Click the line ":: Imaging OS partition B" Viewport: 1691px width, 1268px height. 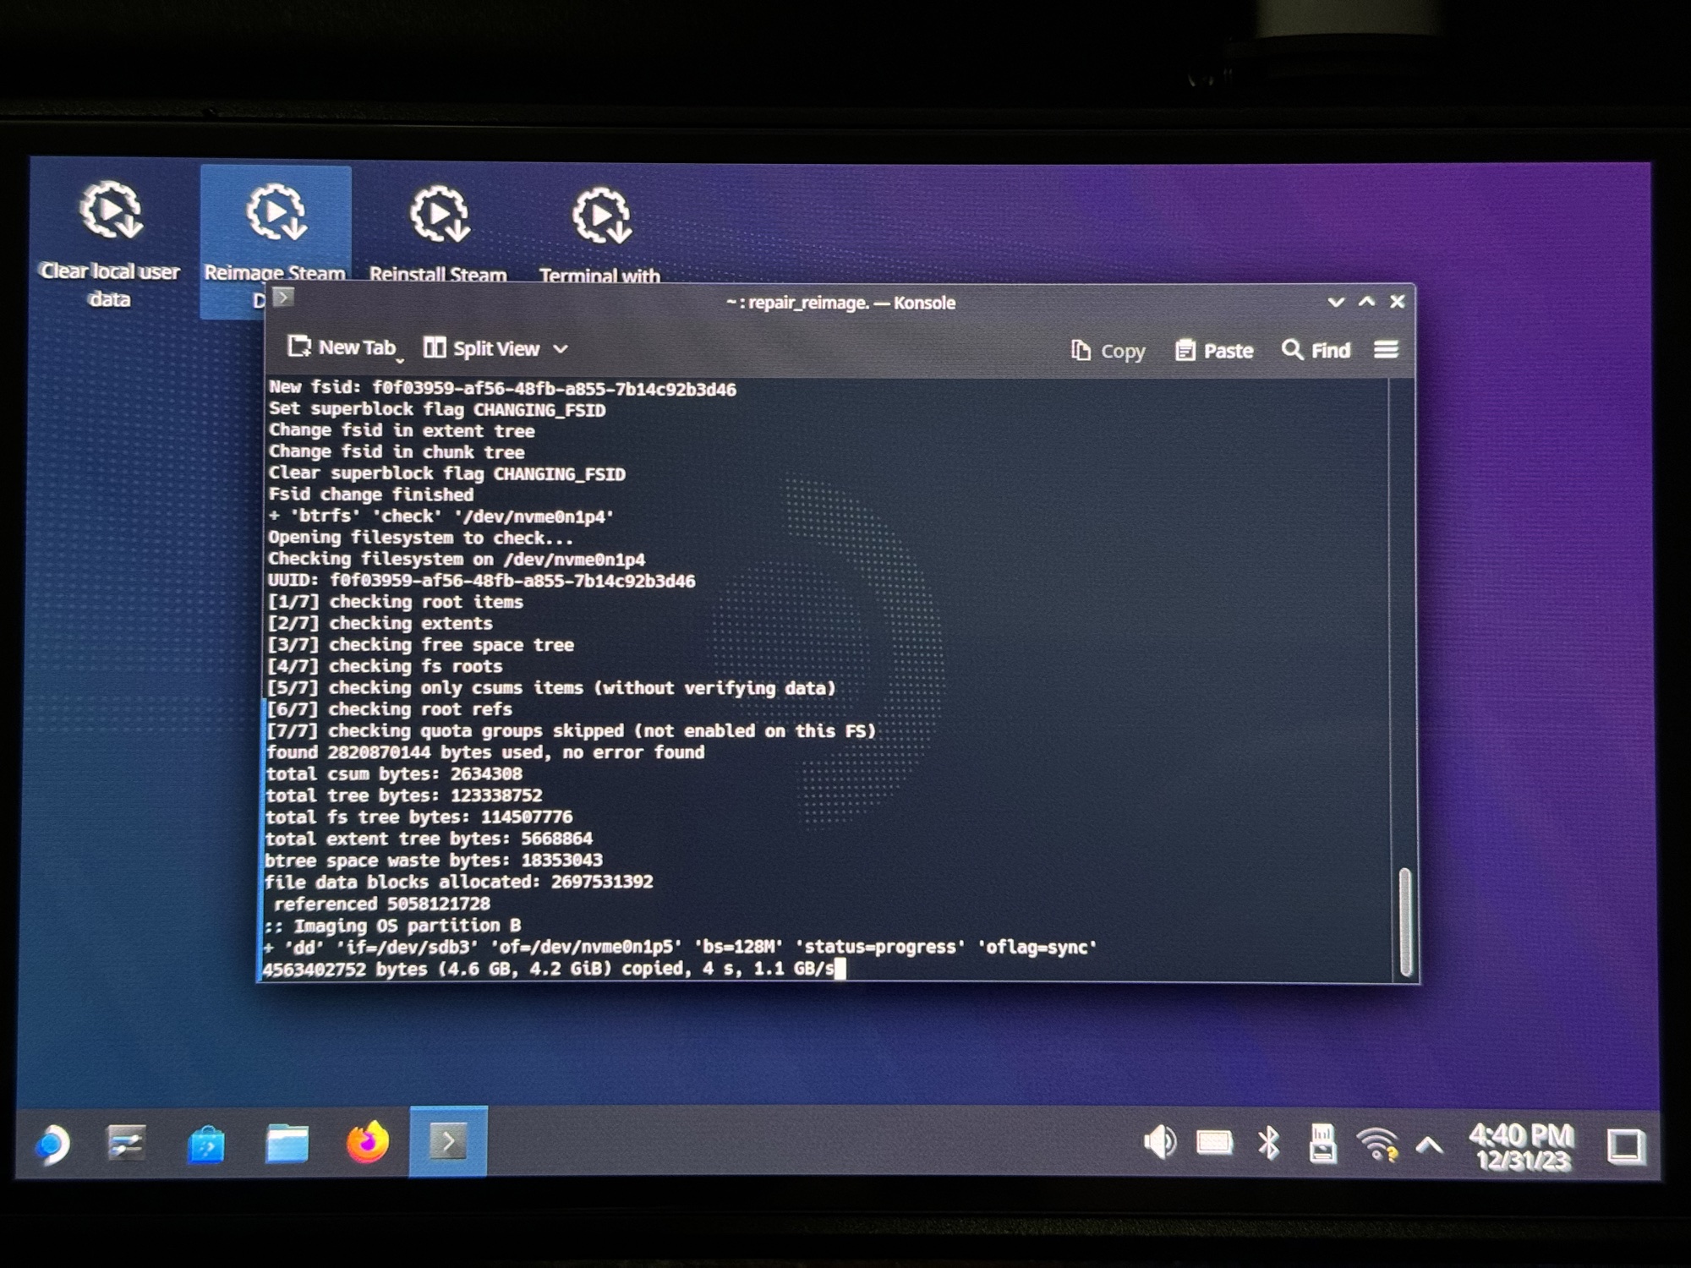pyautogui.click(x=391, y=926)
